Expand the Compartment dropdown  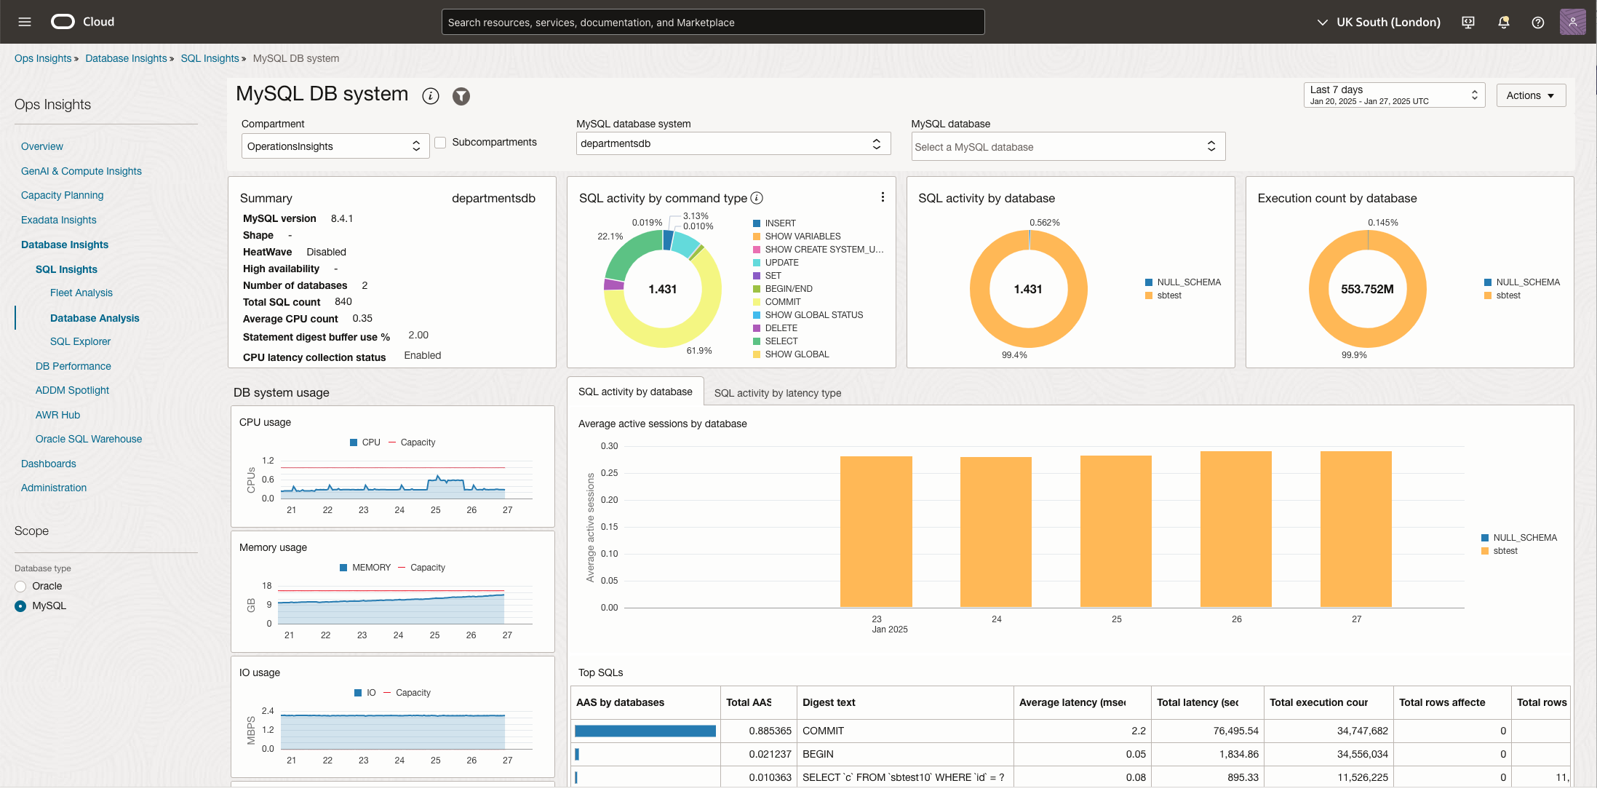click(x=334, y=146)
